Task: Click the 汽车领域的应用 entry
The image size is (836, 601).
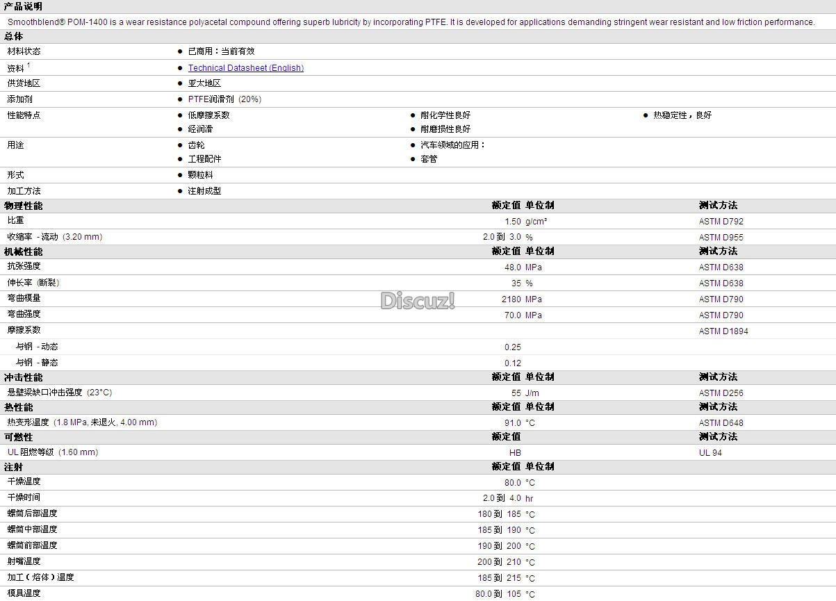Action: tap(452, 145)
